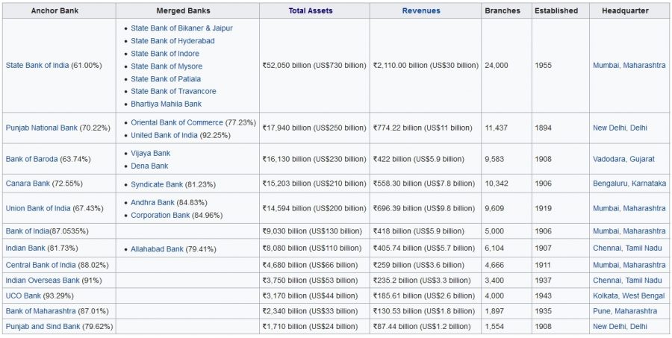Open the Revenues column header link
This screenshot has height=338, width=672.
[421, 10]
